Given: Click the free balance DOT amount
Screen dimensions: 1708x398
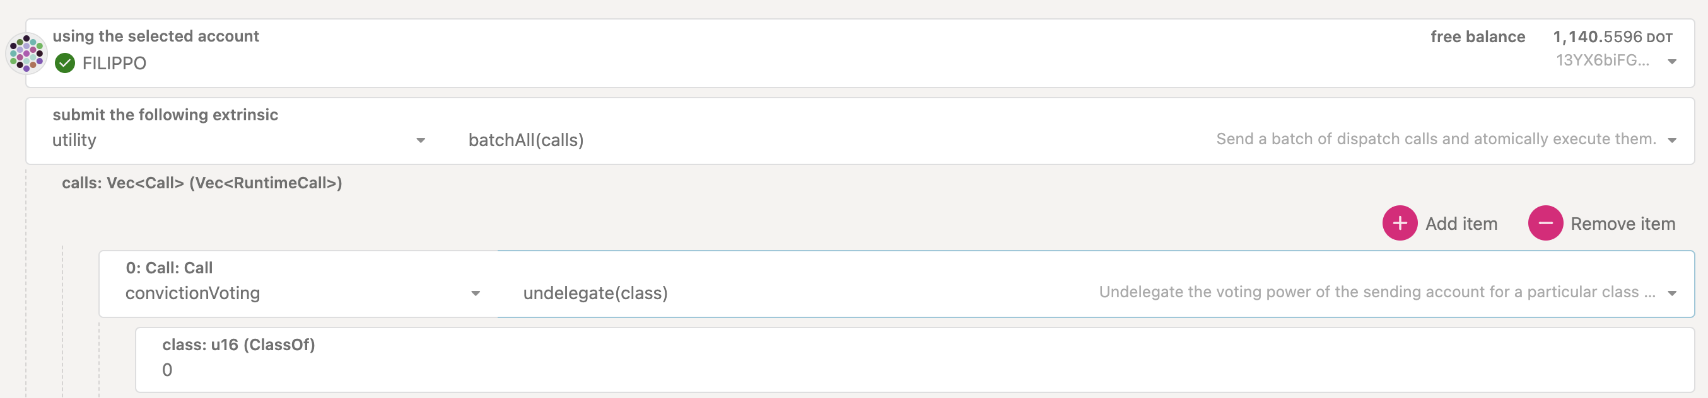Looking at the screenshot, I should (x=1612, y=37).
